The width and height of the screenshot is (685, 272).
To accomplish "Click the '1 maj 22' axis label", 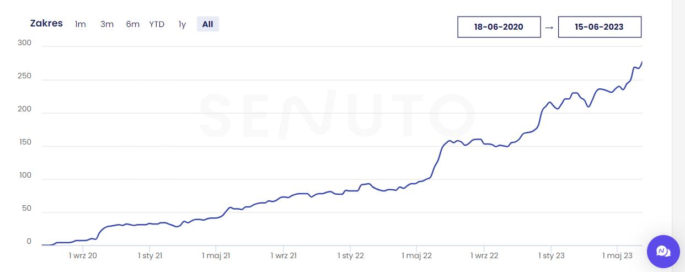I will [x=417, y=255].
